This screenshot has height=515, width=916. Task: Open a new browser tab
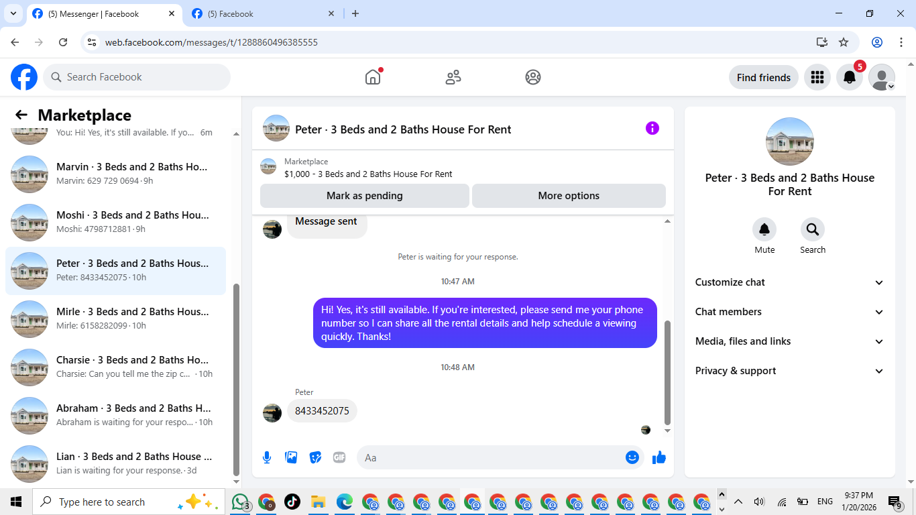355,13
